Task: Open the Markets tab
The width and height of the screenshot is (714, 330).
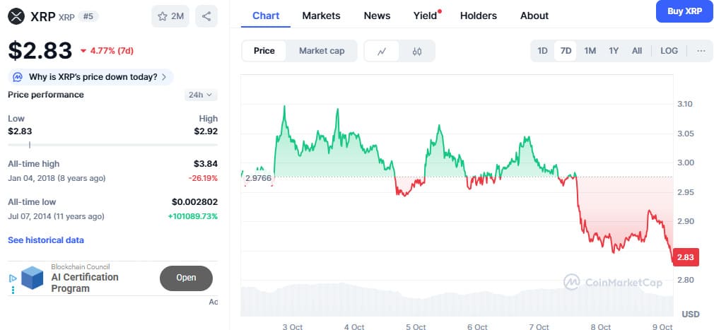Action: (321, 16)
